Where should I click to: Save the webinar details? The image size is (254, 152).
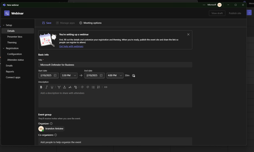point(47,23)
